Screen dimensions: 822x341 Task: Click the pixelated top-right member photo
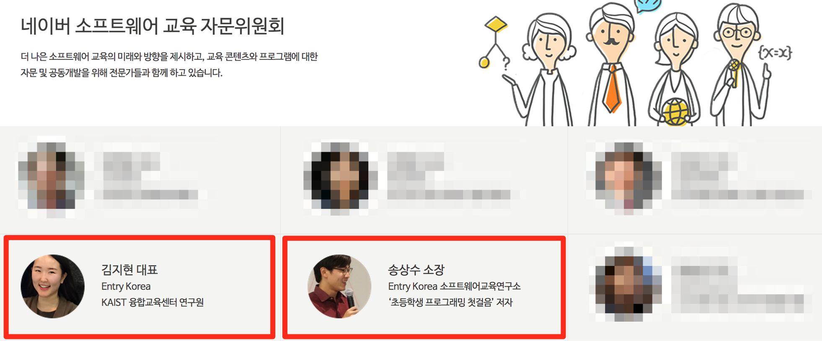pos(624,176)
